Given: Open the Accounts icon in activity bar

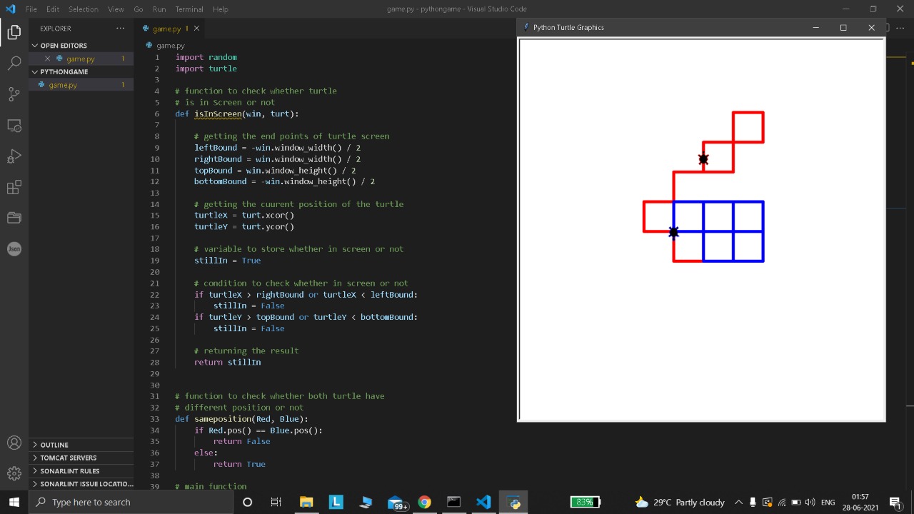Looking at the screenshot, I should click(x=14, y=443).
